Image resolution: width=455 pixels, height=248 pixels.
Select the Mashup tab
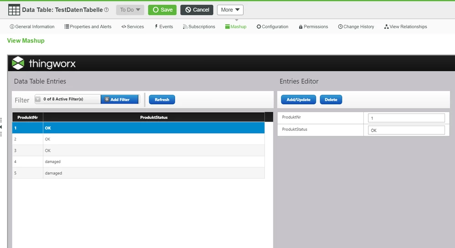coord(236,27)
